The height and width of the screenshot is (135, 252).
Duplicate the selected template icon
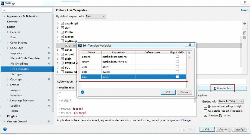click(245, 33)
